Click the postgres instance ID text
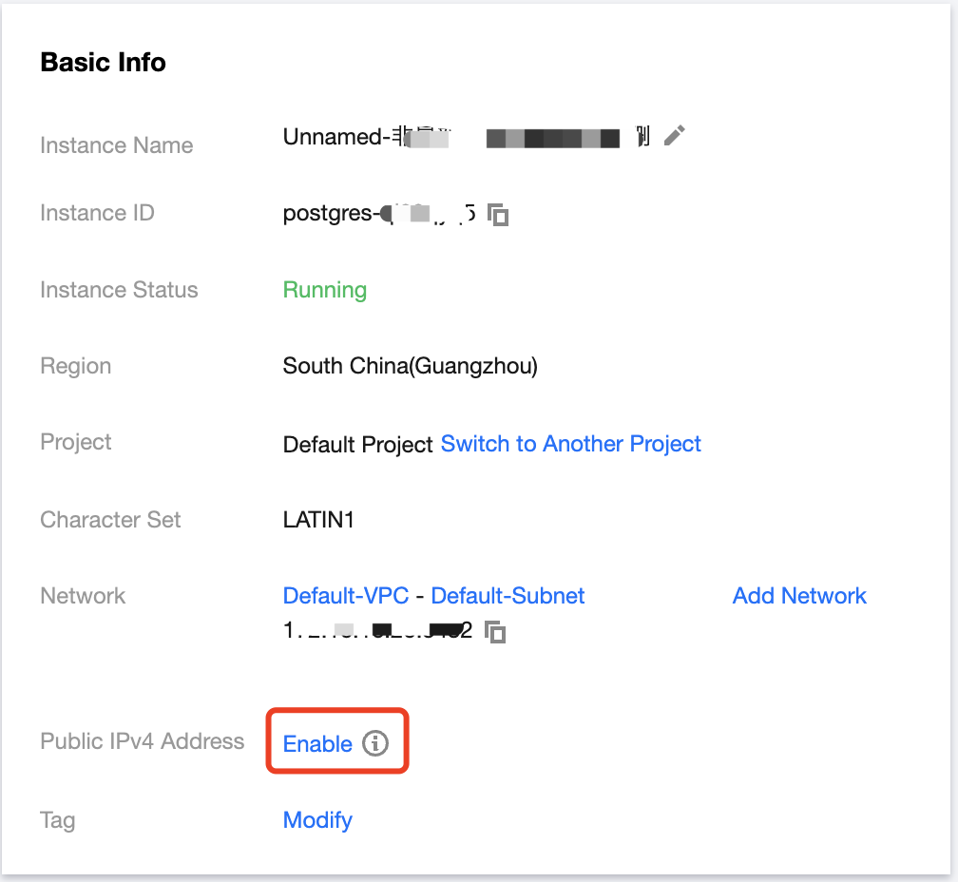This screenshot has height=882, width=958. pyautogui.click(x=378, y=213)
